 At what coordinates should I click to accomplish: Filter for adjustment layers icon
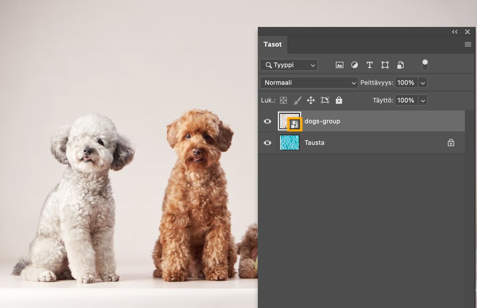pos(355,65)
